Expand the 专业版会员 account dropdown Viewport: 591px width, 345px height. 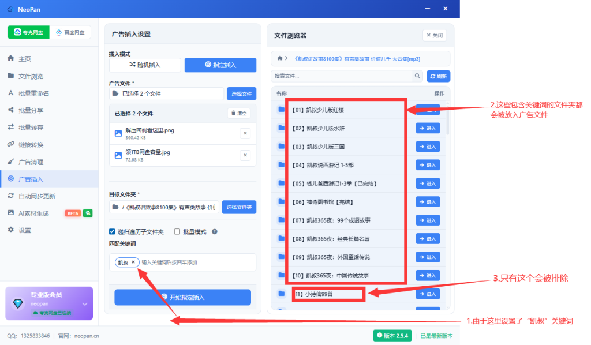(85, 304)
